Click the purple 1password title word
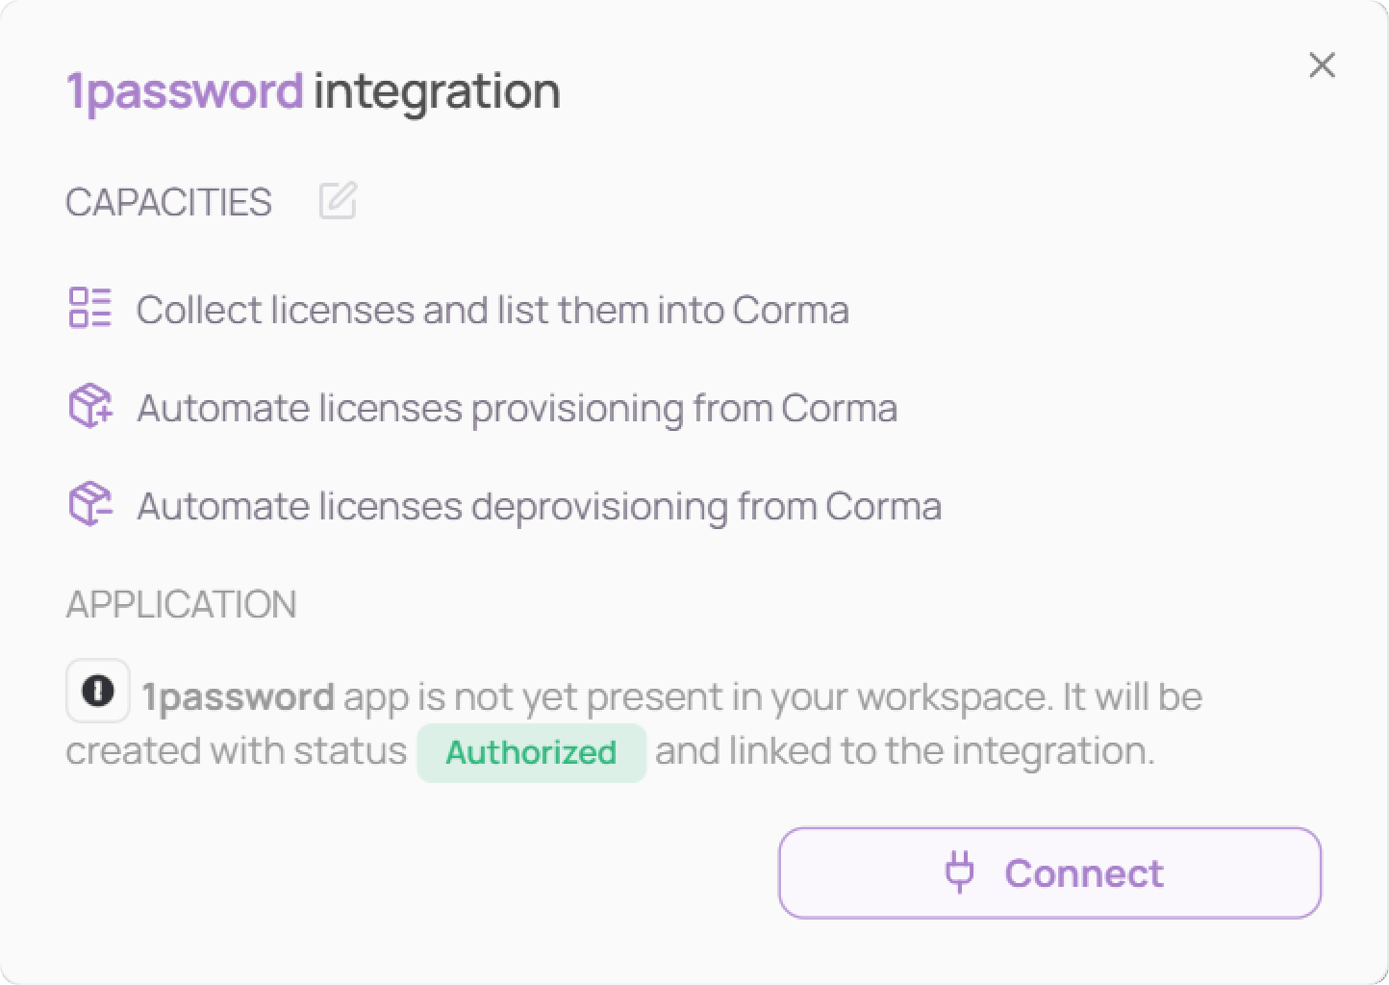 point(185,91)
